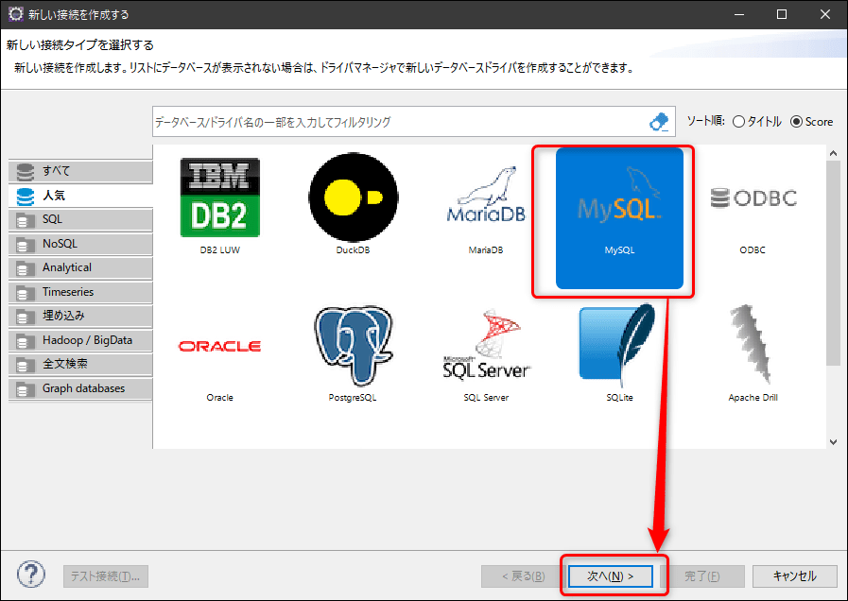
Task: Clear the filter with the eraser icon
Action: pos(659,122)
